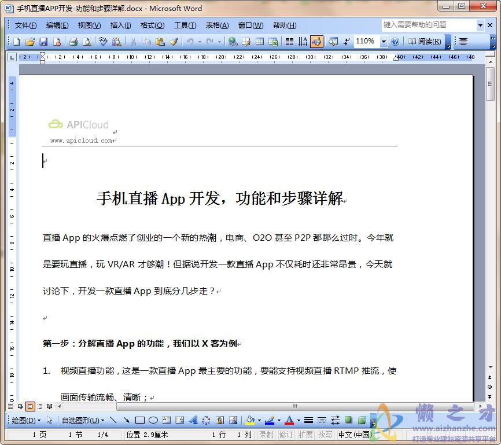The width and height of the screenshot is (501, 445).
Task: Open the 绘图(D) drawing menu
Action: tap(26, 420)
